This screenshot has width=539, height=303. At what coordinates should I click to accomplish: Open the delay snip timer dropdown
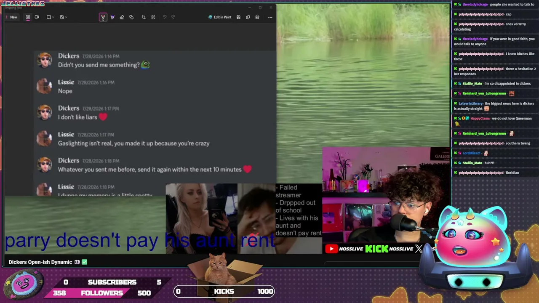pyautogui.click(x=63, y=17)
